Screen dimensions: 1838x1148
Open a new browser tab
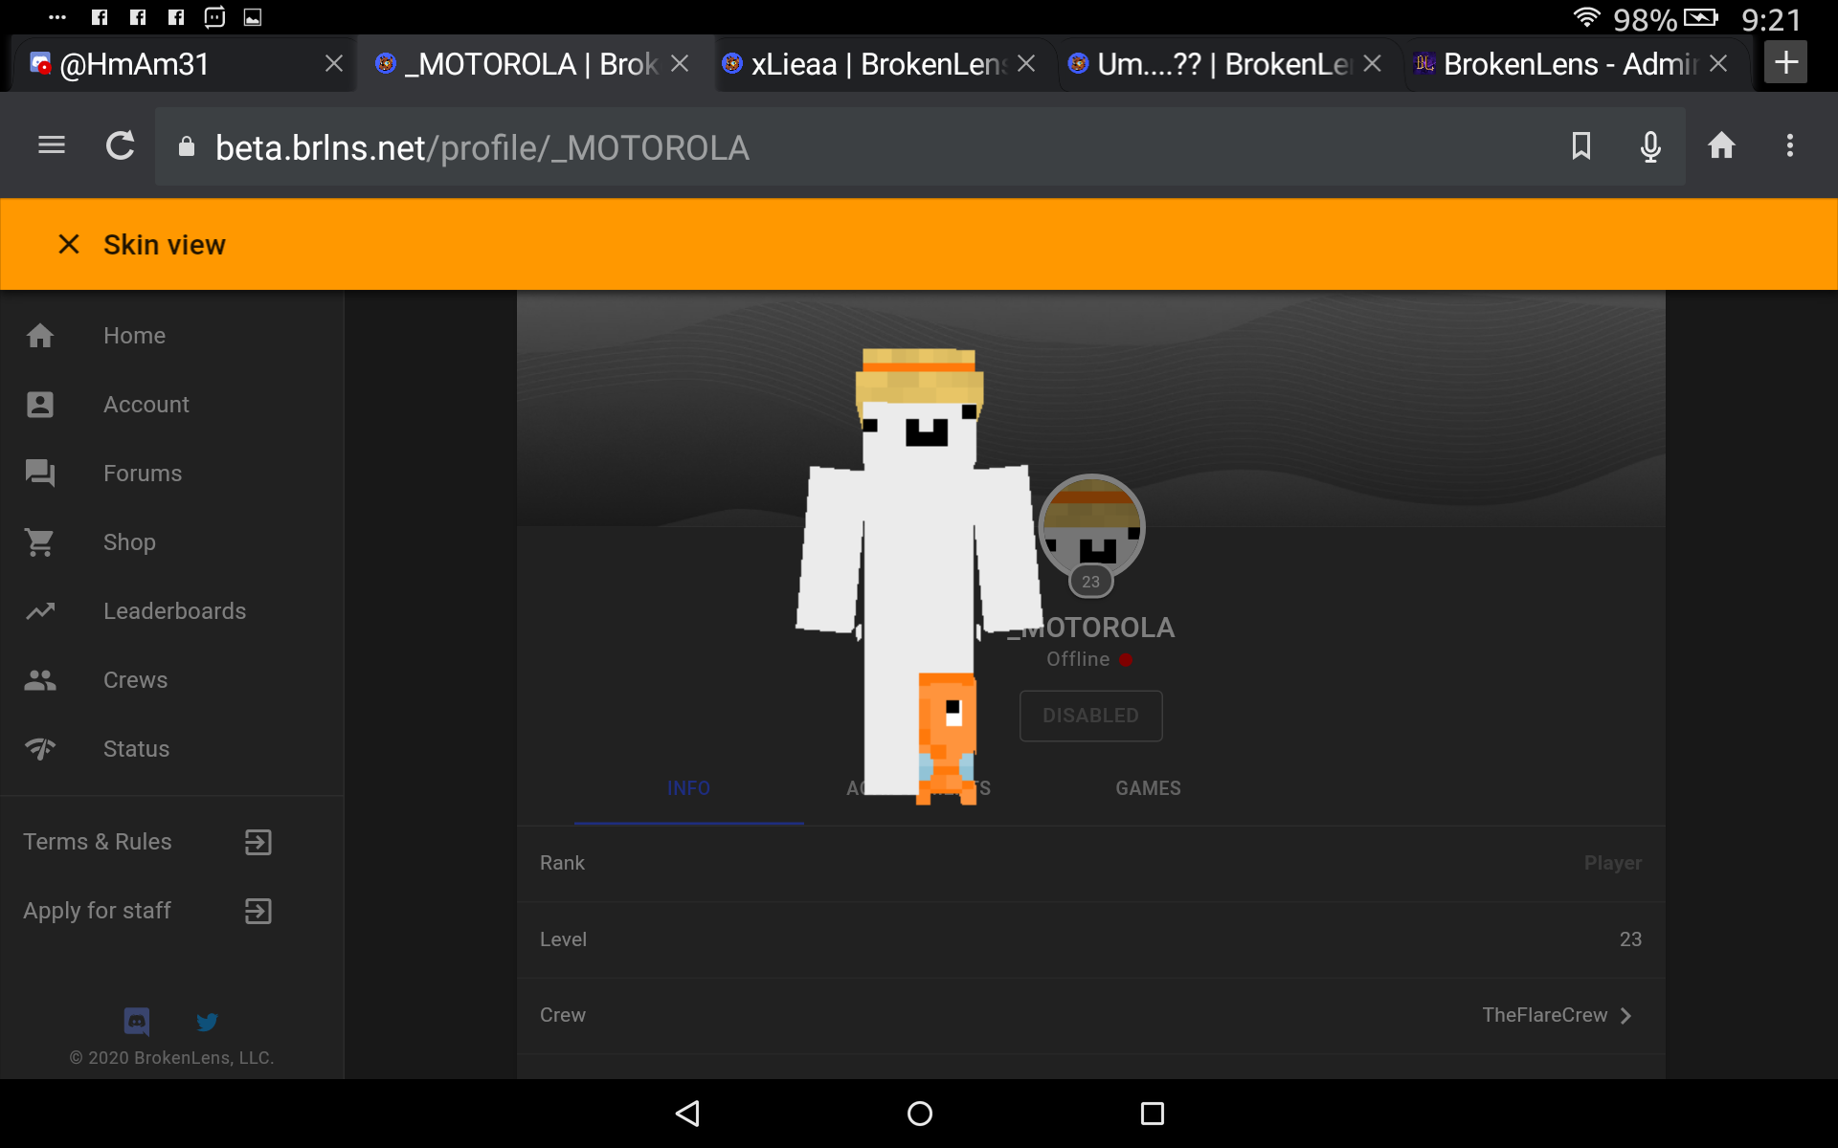1786,63
